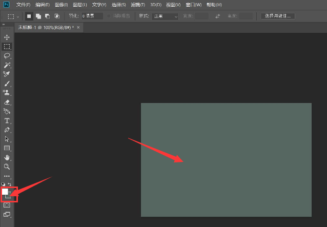This screenshot has height=227, width=327.
Task: Click the white foreground color swatch
Action: [x=5, y=191]
